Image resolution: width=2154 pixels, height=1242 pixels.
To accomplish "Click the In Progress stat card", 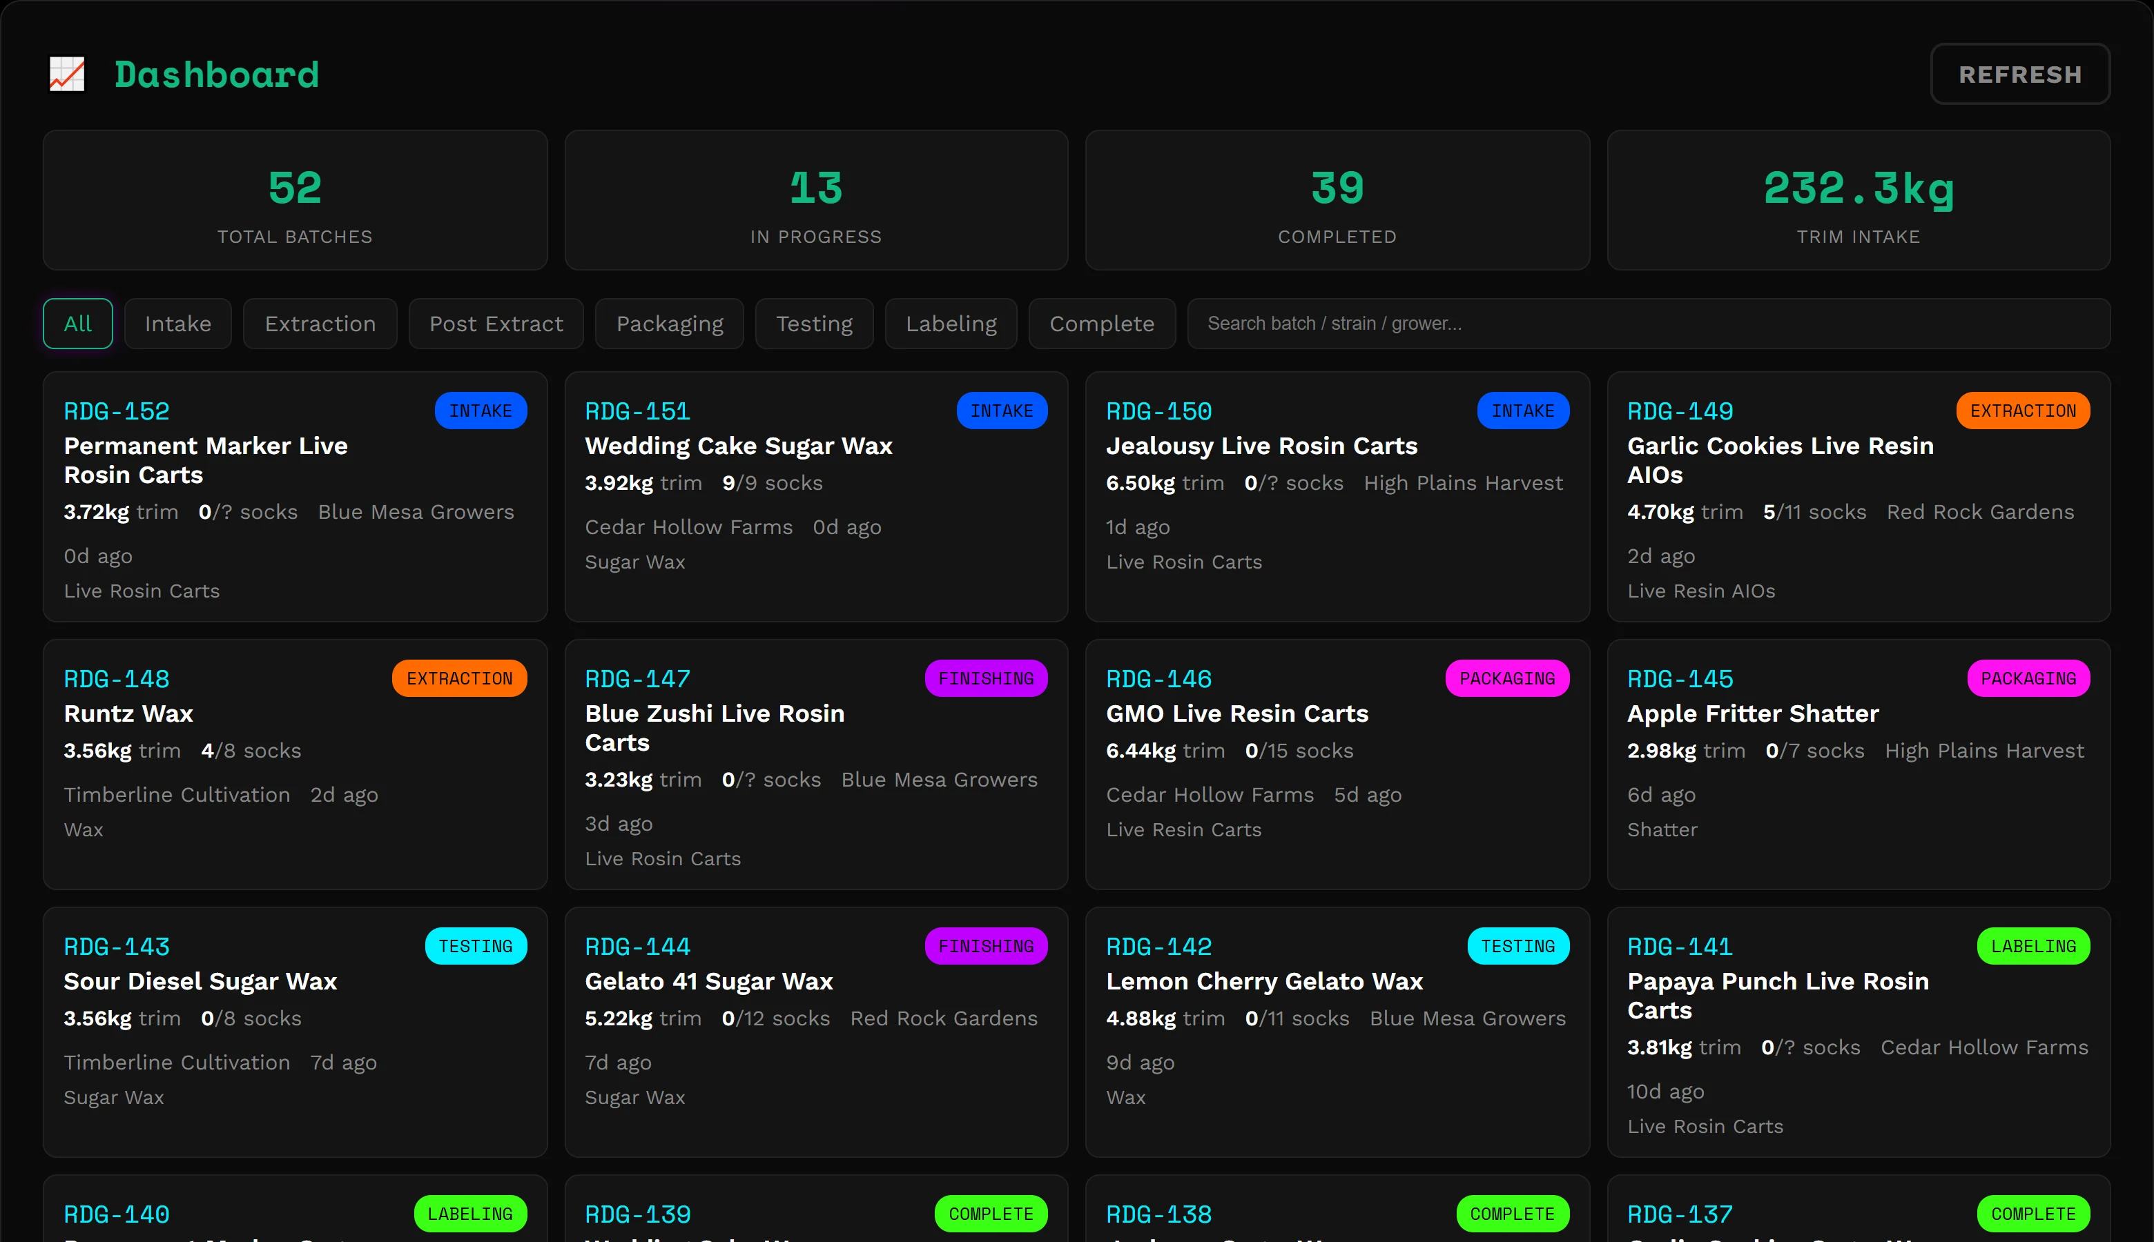I will click(x=816, y=201).
